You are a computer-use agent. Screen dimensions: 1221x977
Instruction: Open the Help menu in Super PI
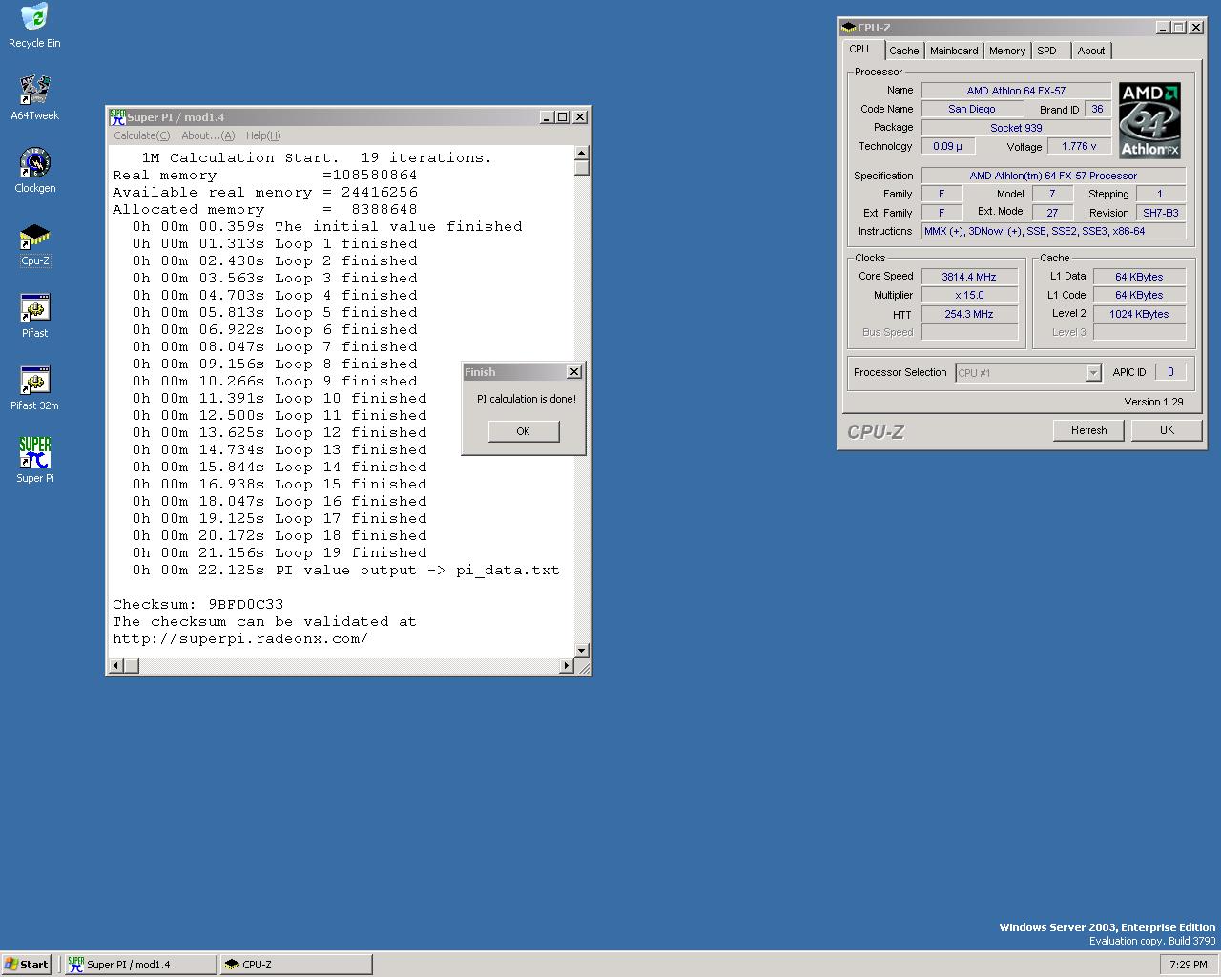click(262, 135)
